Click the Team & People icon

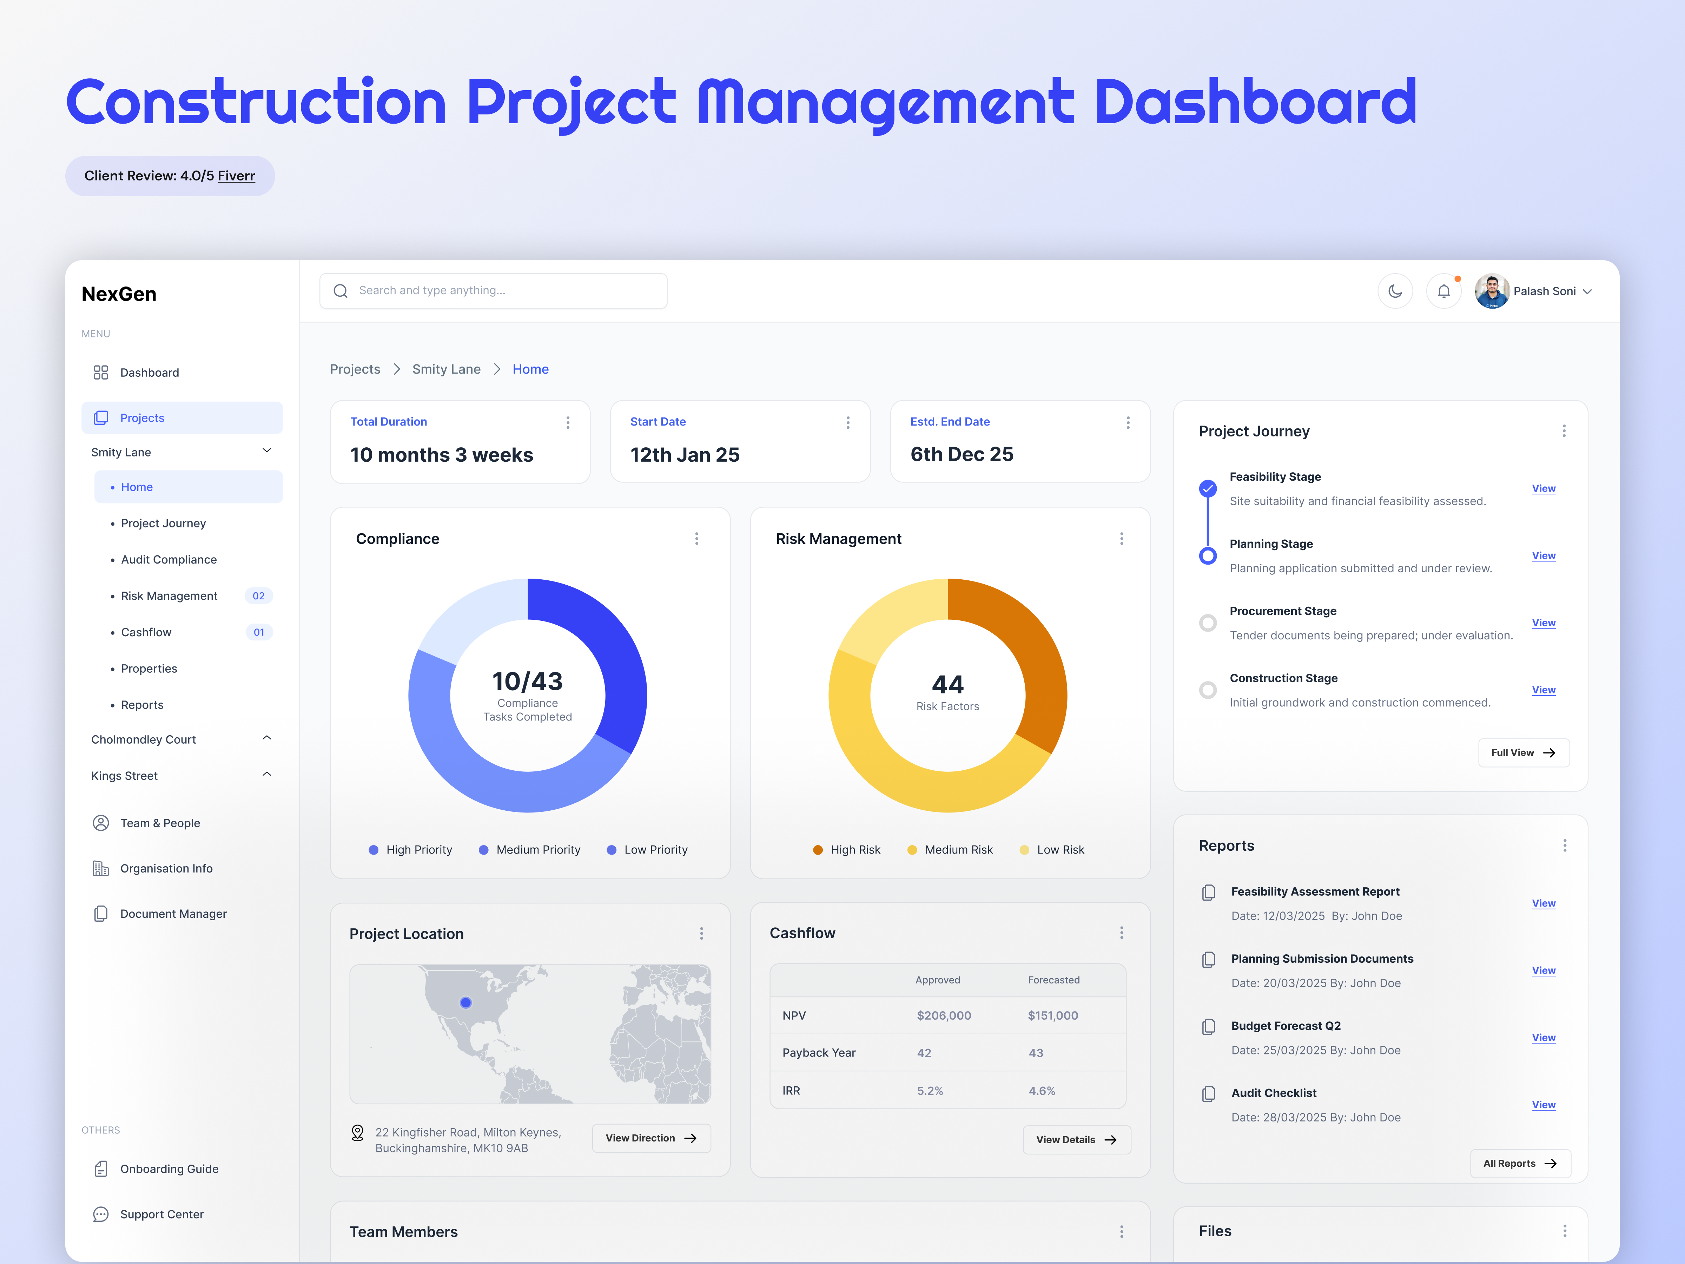[101, 823]
